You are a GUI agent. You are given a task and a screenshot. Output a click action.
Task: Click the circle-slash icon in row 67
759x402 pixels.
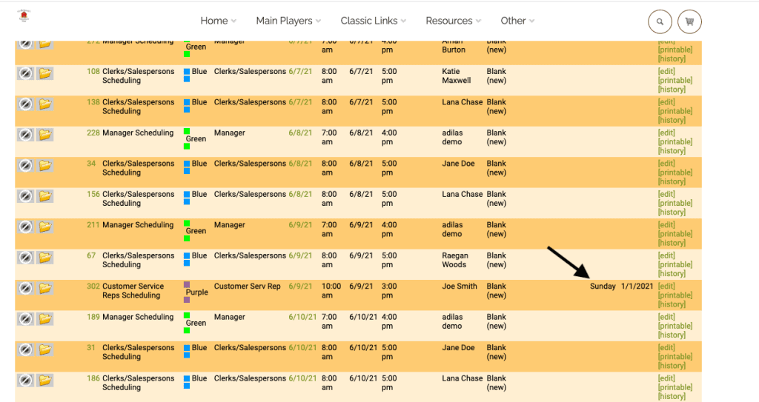(x=26, y=258)
